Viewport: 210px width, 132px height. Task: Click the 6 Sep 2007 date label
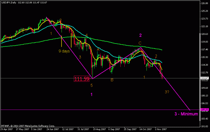[114, 129]
